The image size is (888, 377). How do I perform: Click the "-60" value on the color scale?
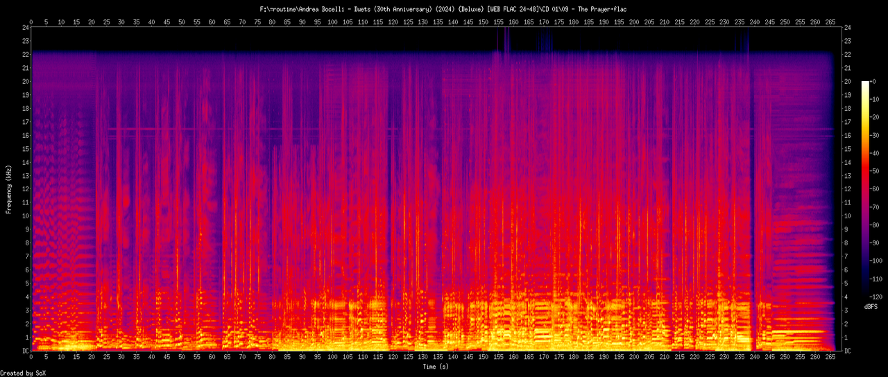(876, 189)
